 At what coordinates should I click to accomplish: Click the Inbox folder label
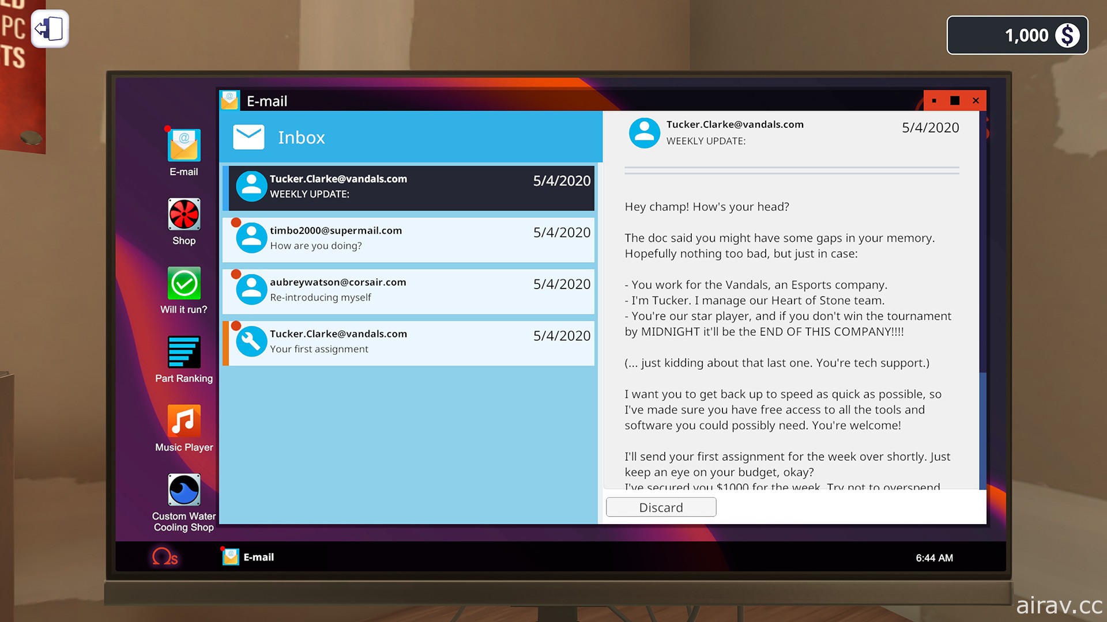[x=301, y=136]
